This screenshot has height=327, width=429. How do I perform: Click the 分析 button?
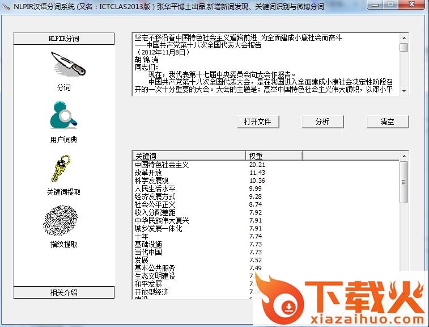pos(322,121)
